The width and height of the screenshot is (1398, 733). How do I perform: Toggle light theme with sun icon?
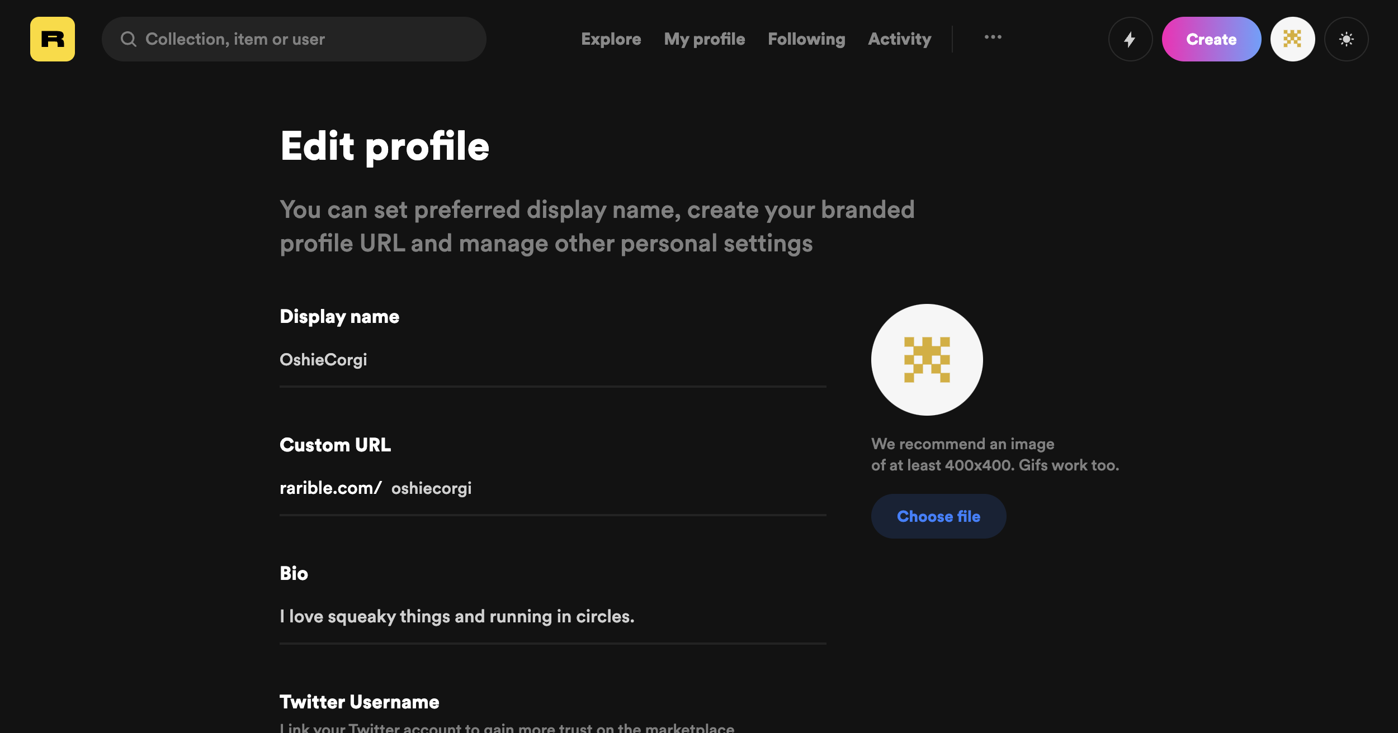pos(1346,39)
